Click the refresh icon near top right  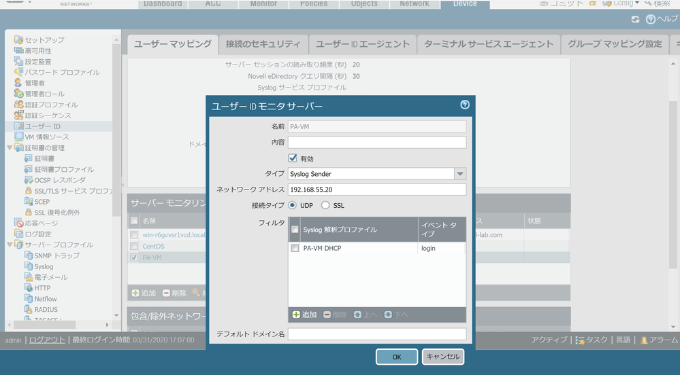tap(635, 20)
